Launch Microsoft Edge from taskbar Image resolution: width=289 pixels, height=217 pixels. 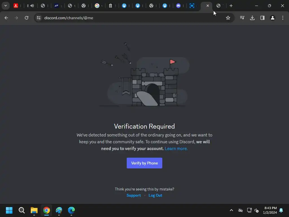(x=71, y=210)
